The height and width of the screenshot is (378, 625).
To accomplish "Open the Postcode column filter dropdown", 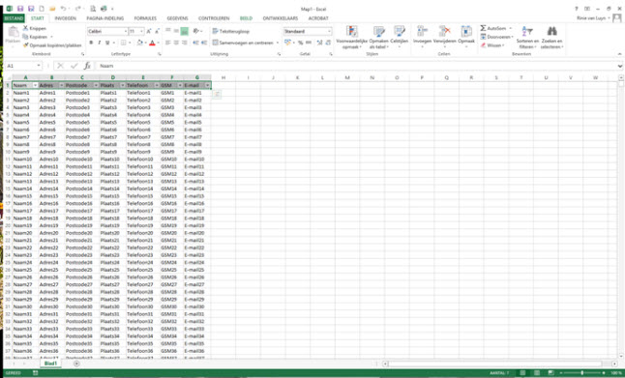I will pos(96,85).
